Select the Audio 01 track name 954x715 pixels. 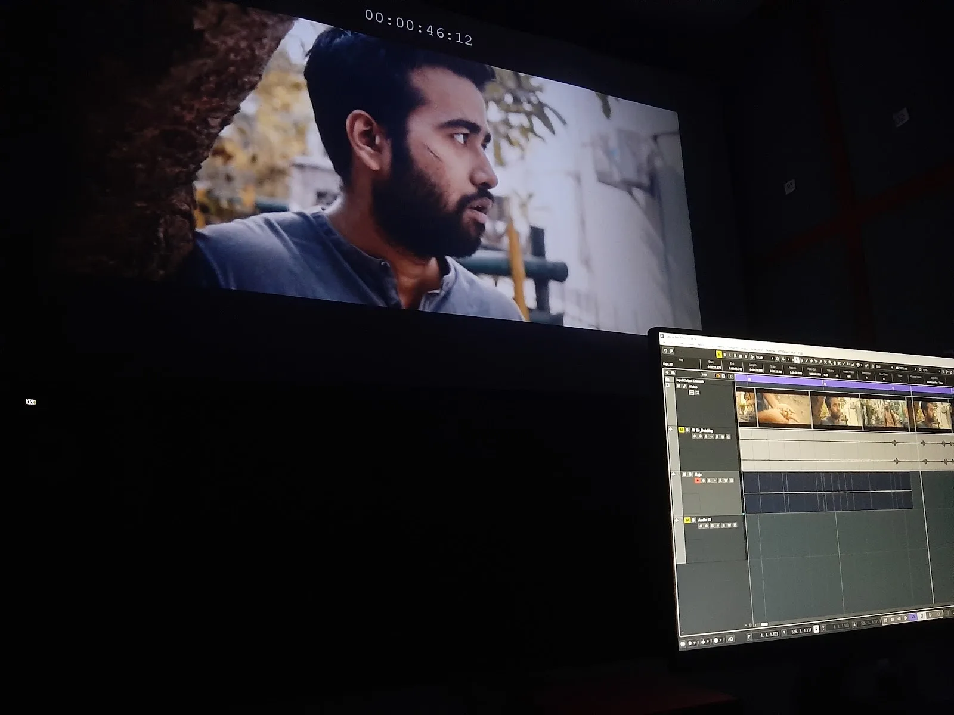[705, 520]
